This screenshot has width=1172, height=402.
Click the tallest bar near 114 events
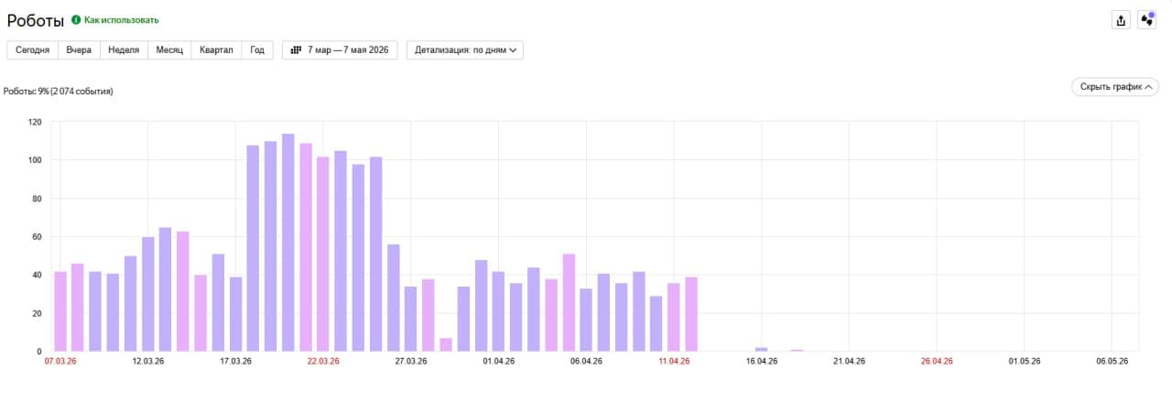(288, 243)
